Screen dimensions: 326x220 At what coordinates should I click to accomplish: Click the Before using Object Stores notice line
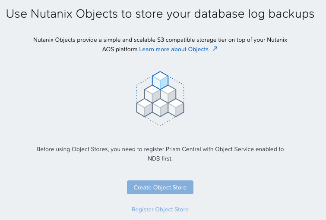point(160,149)
